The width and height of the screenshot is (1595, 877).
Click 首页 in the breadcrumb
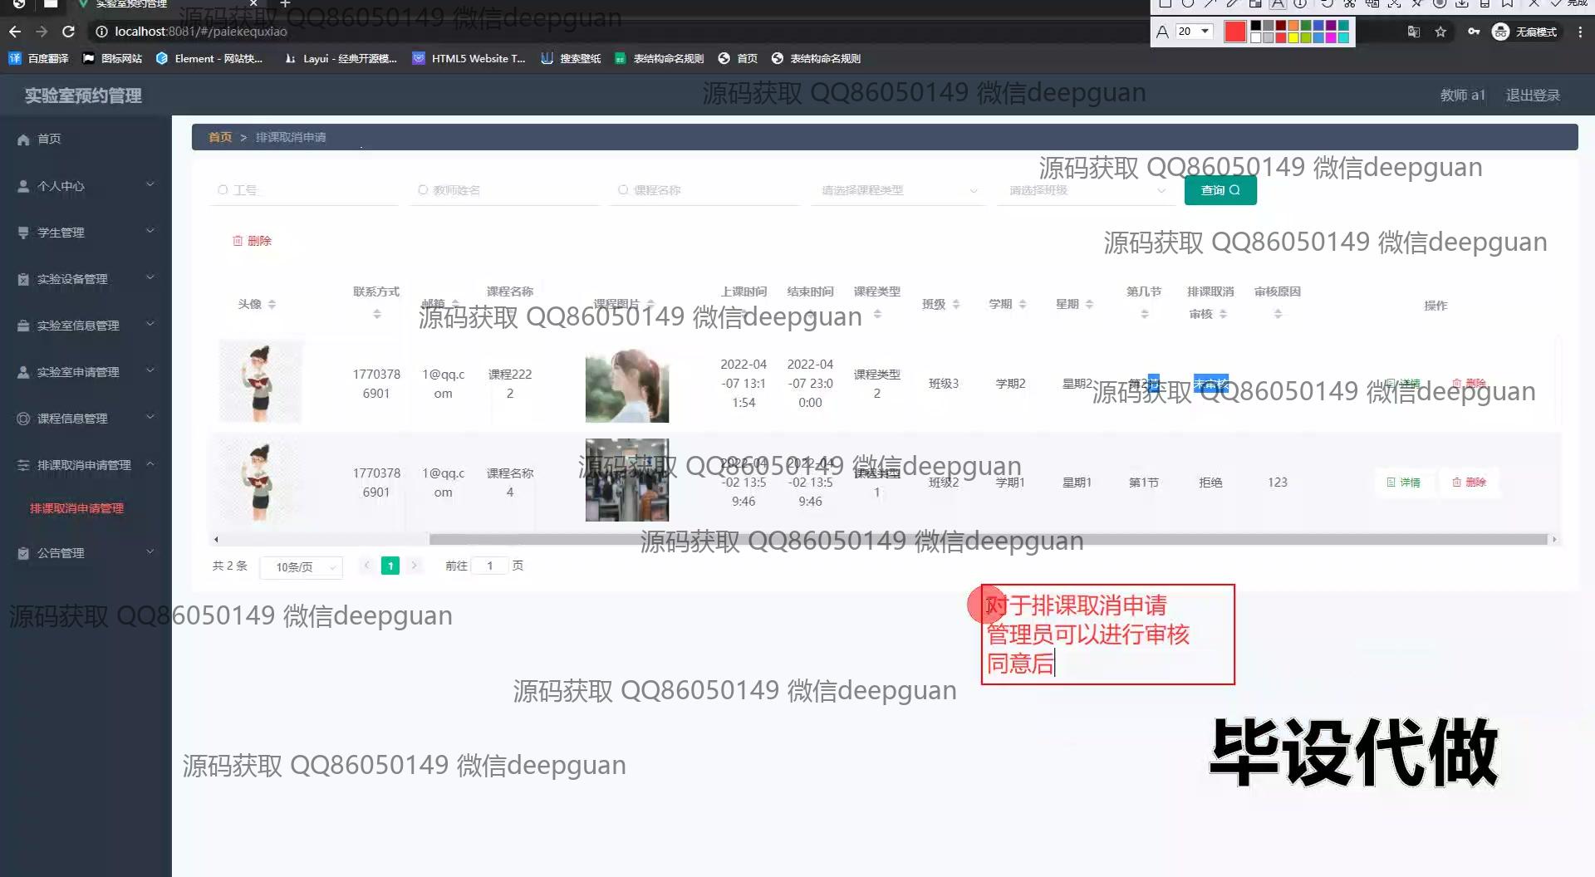point(220,137)
